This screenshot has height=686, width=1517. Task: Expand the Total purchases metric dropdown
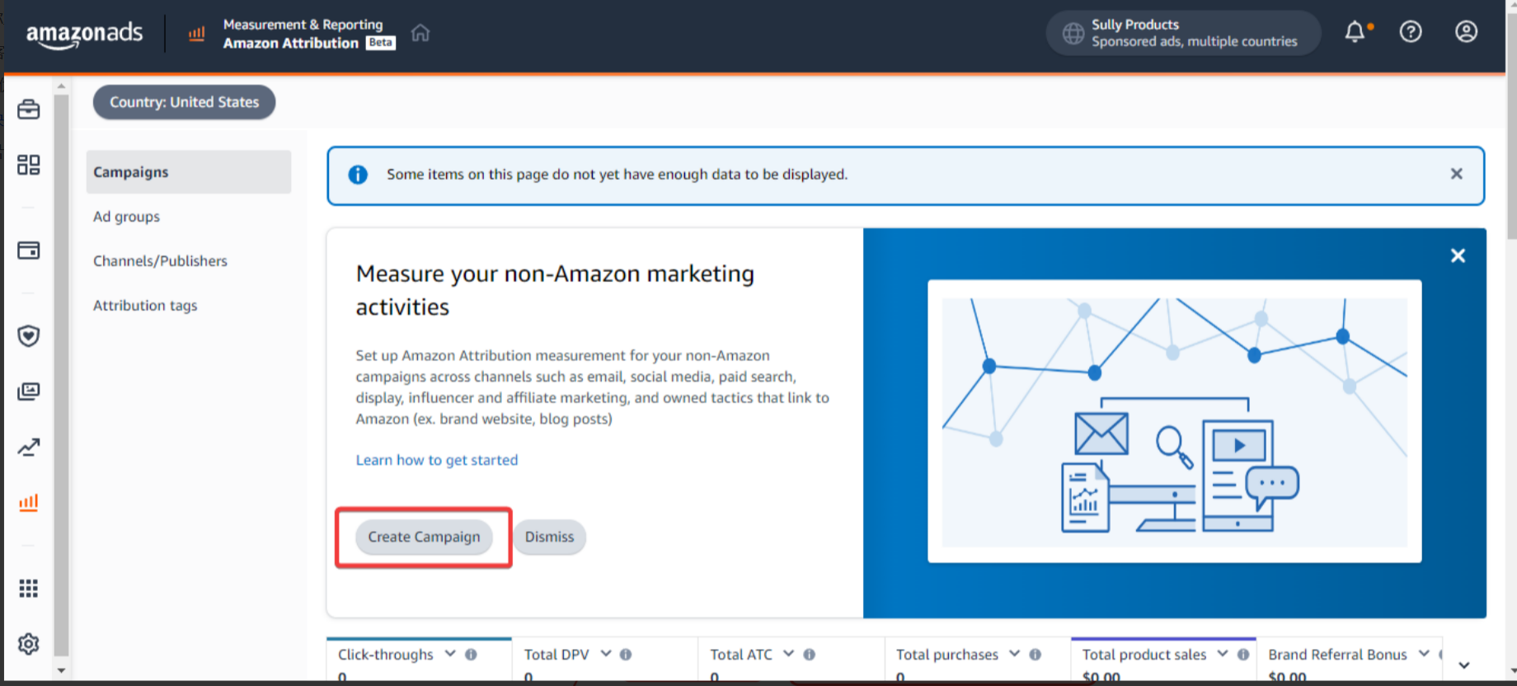(x=1014, y=654)
